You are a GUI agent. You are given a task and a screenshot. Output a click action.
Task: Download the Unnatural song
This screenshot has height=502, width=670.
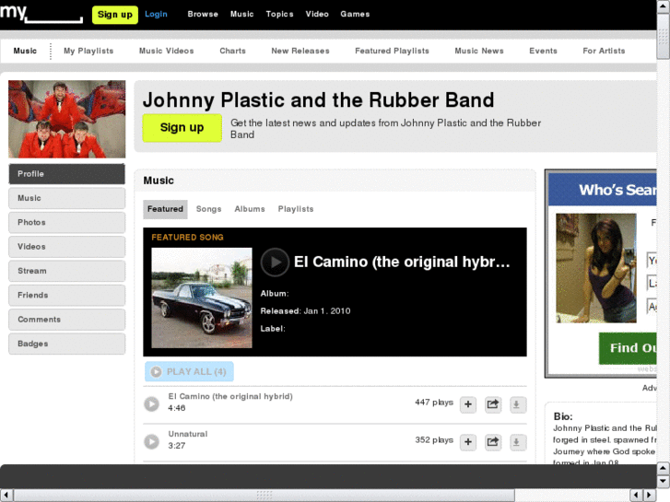point(517,442)
